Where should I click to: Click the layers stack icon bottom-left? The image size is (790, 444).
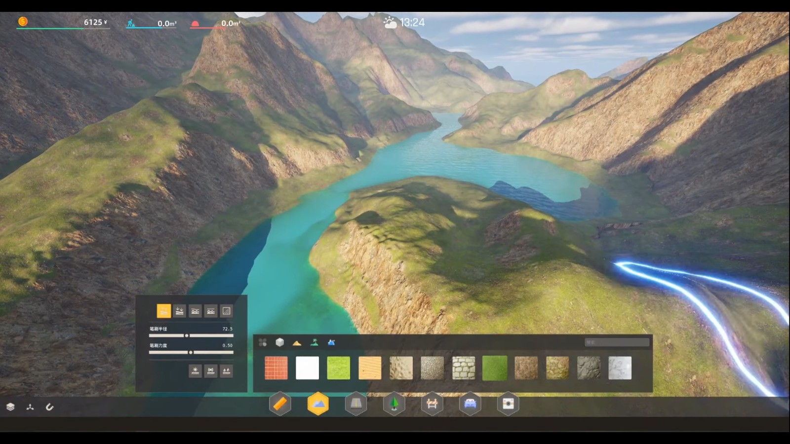[x=10, y=407]
